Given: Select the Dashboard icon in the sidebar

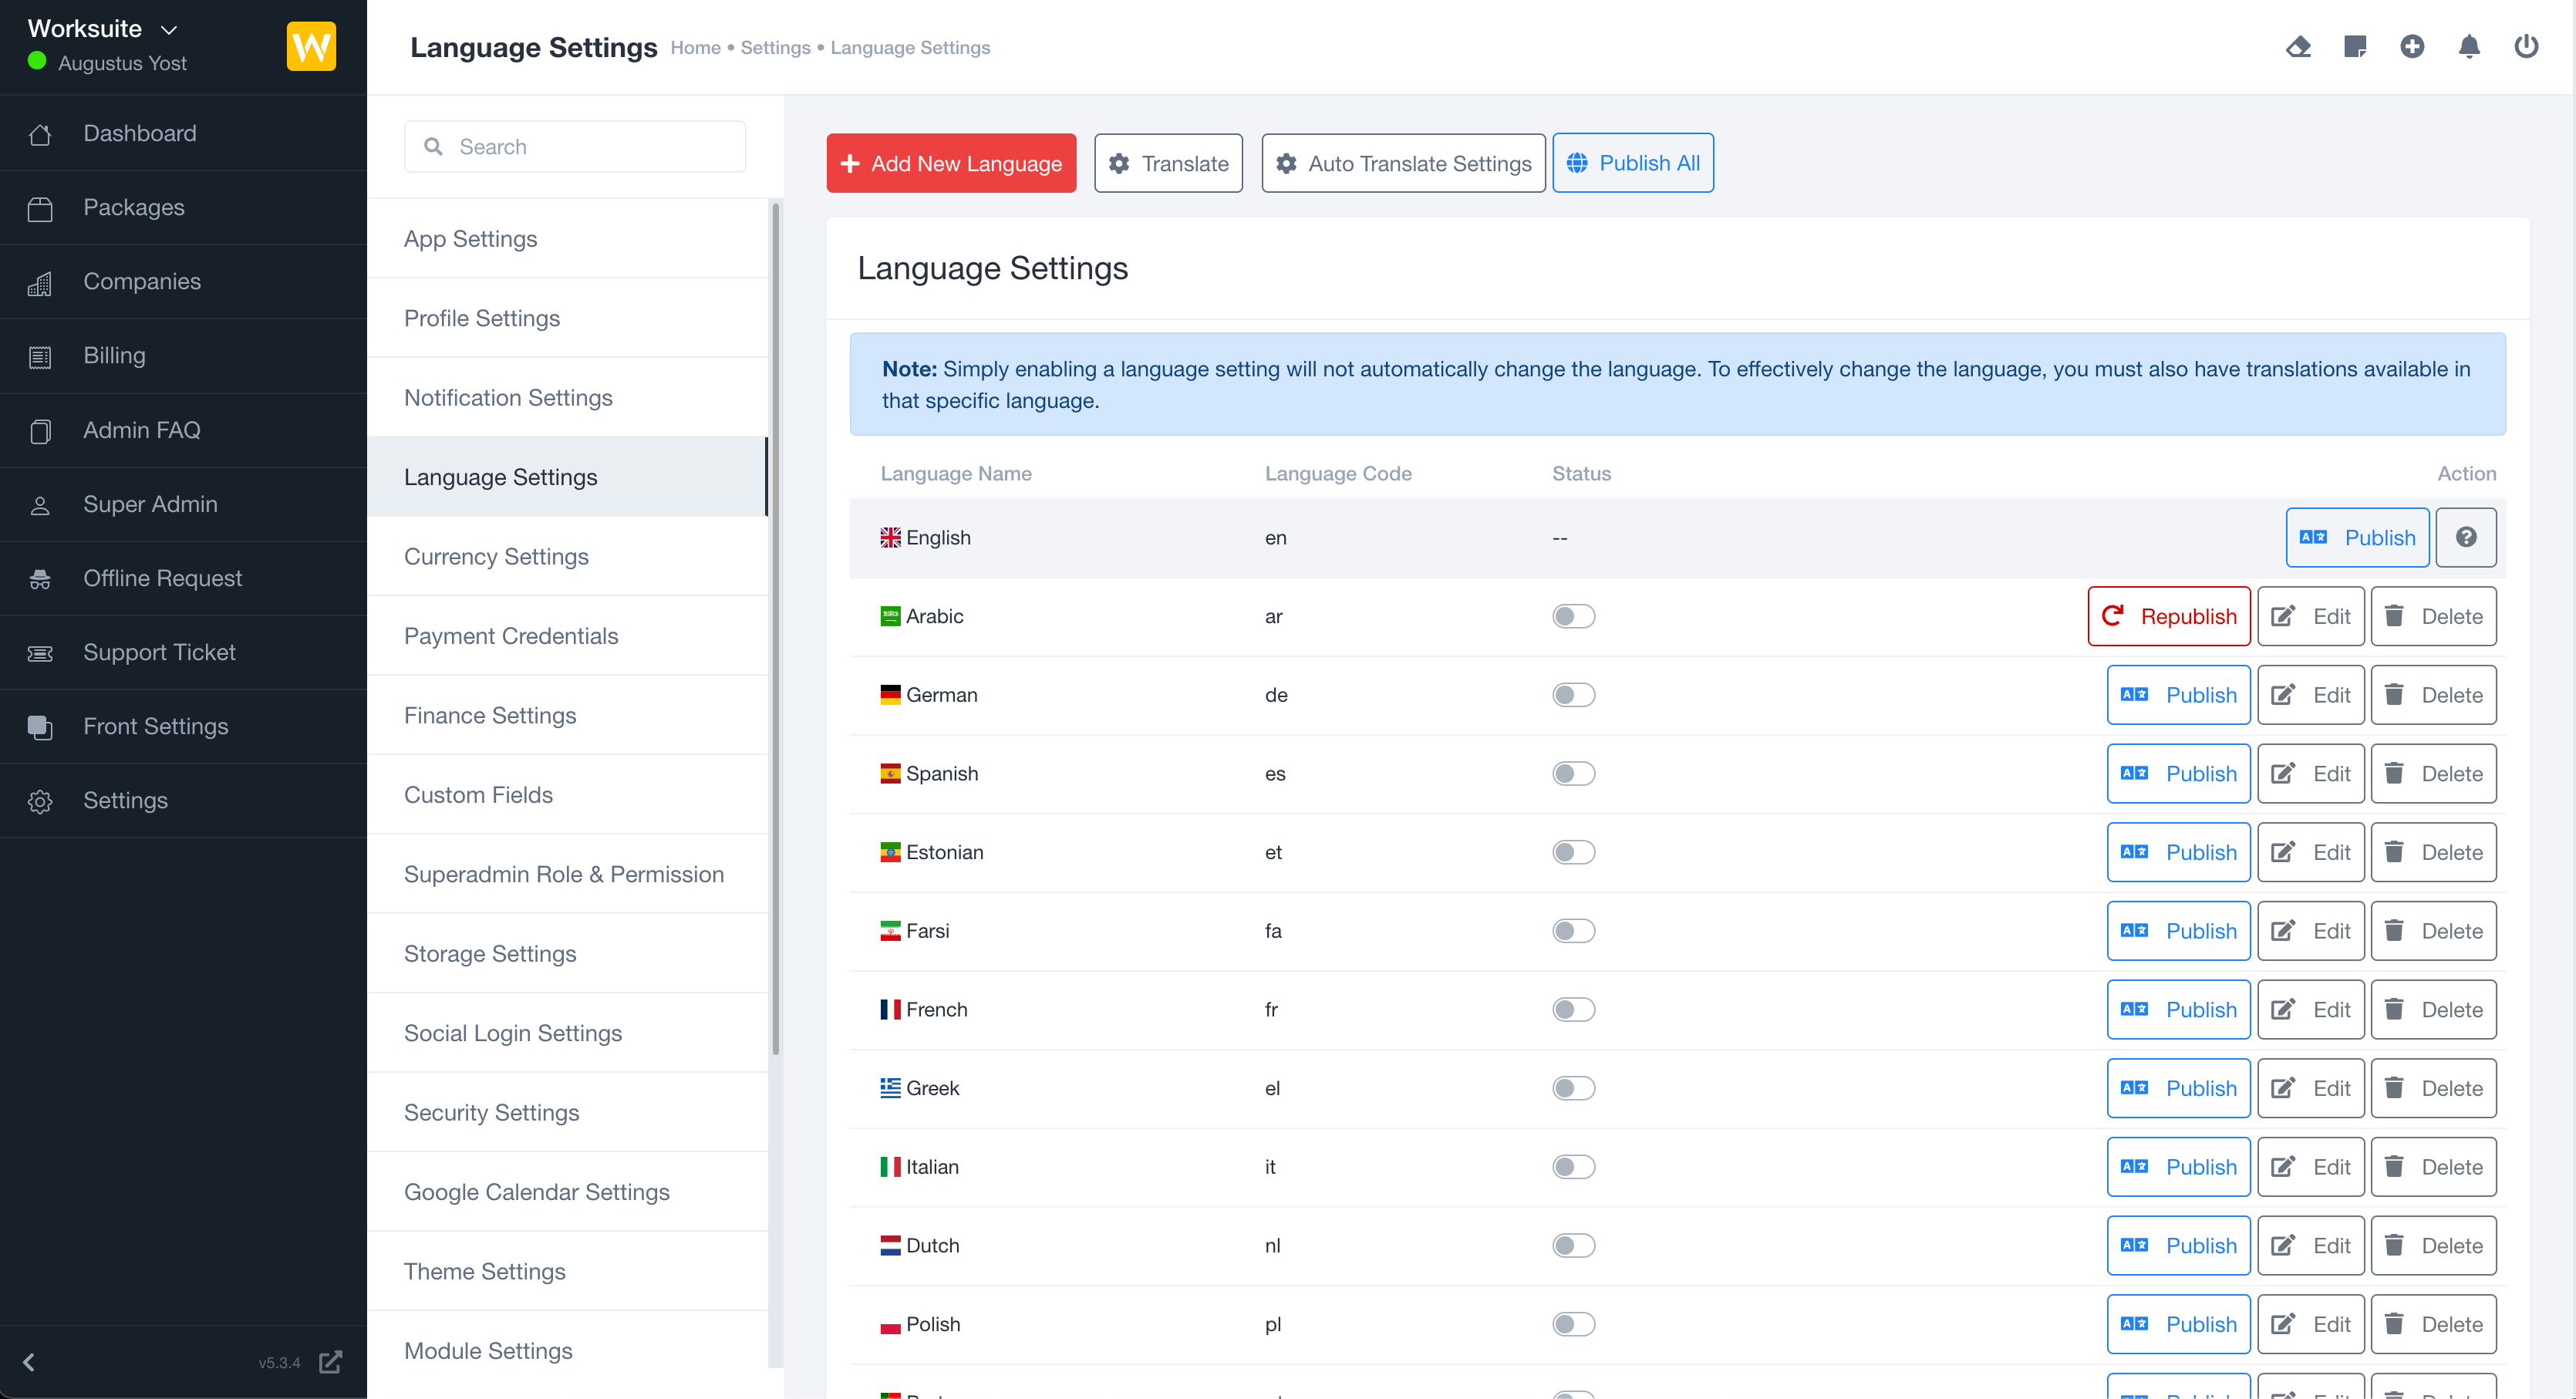Looking at the screenshot, I should click(40, 133).
